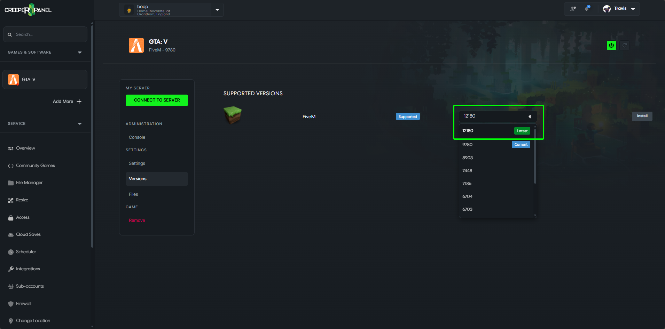665x329 pixels.
Task: Collapse the Service section
Action: 80,124
